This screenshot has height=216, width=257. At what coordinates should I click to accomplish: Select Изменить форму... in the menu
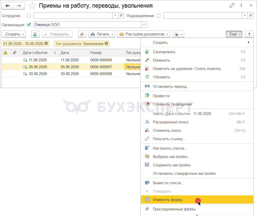click(197, 200)
